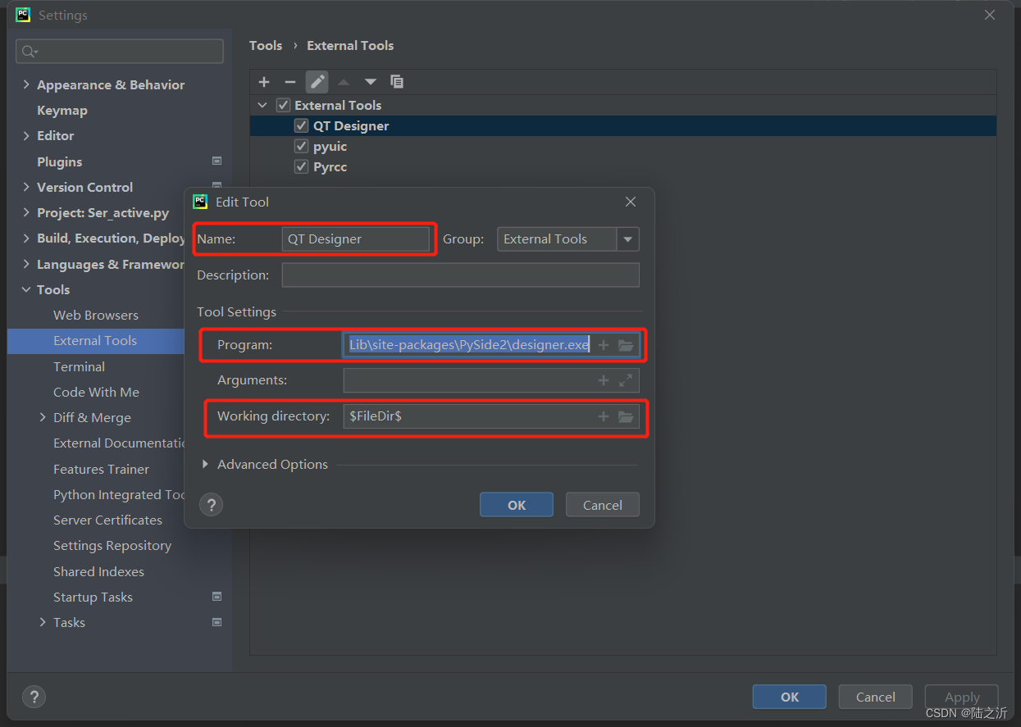1021x727 pixels.
Task: Select Terminal settings page
Action: [x=79, y=366]
